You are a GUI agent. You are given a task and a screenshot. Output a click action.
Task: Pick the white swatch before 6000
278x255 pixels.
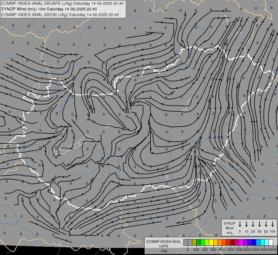pos(271,243)
